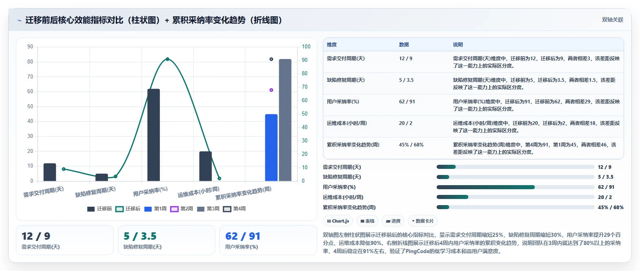Click the 5 / 3.5 table cell

(x=406, y=80)
